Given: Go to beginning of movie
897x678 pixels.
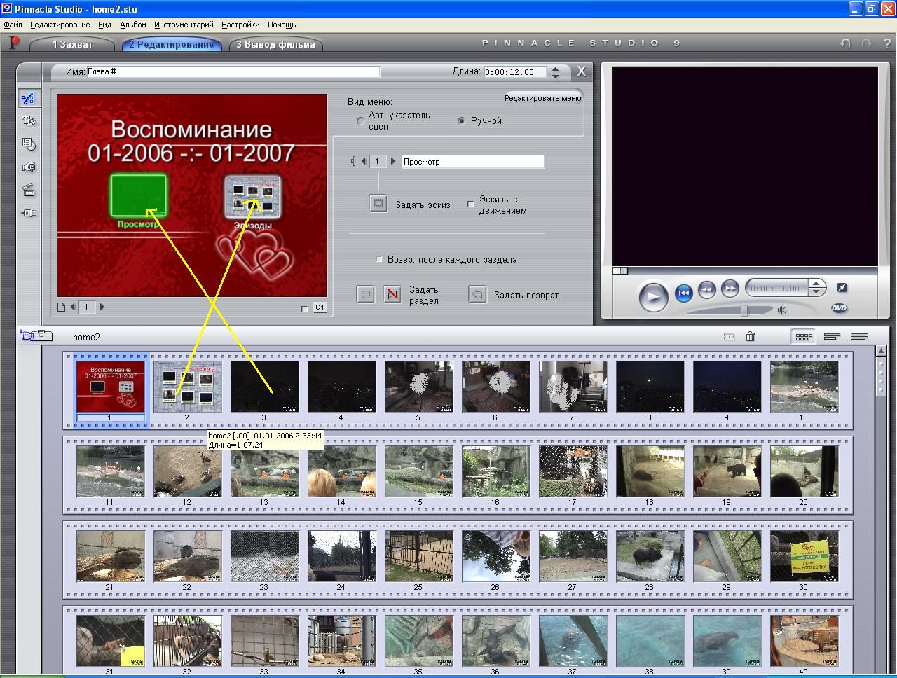Looking at the screenshot, I should (x=684, y=293).
